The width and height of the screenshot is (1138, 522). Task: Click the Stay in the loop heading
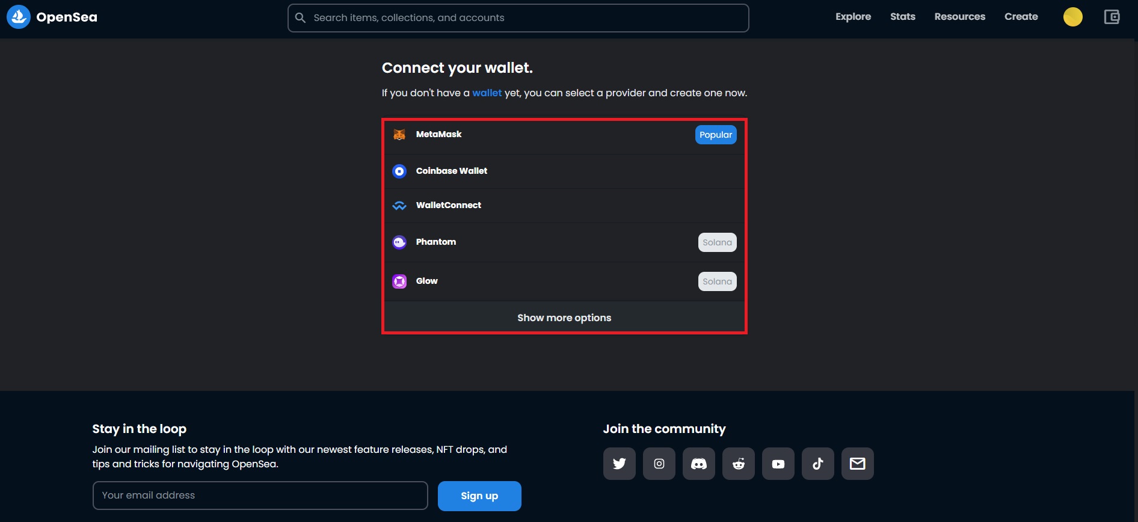140,429
